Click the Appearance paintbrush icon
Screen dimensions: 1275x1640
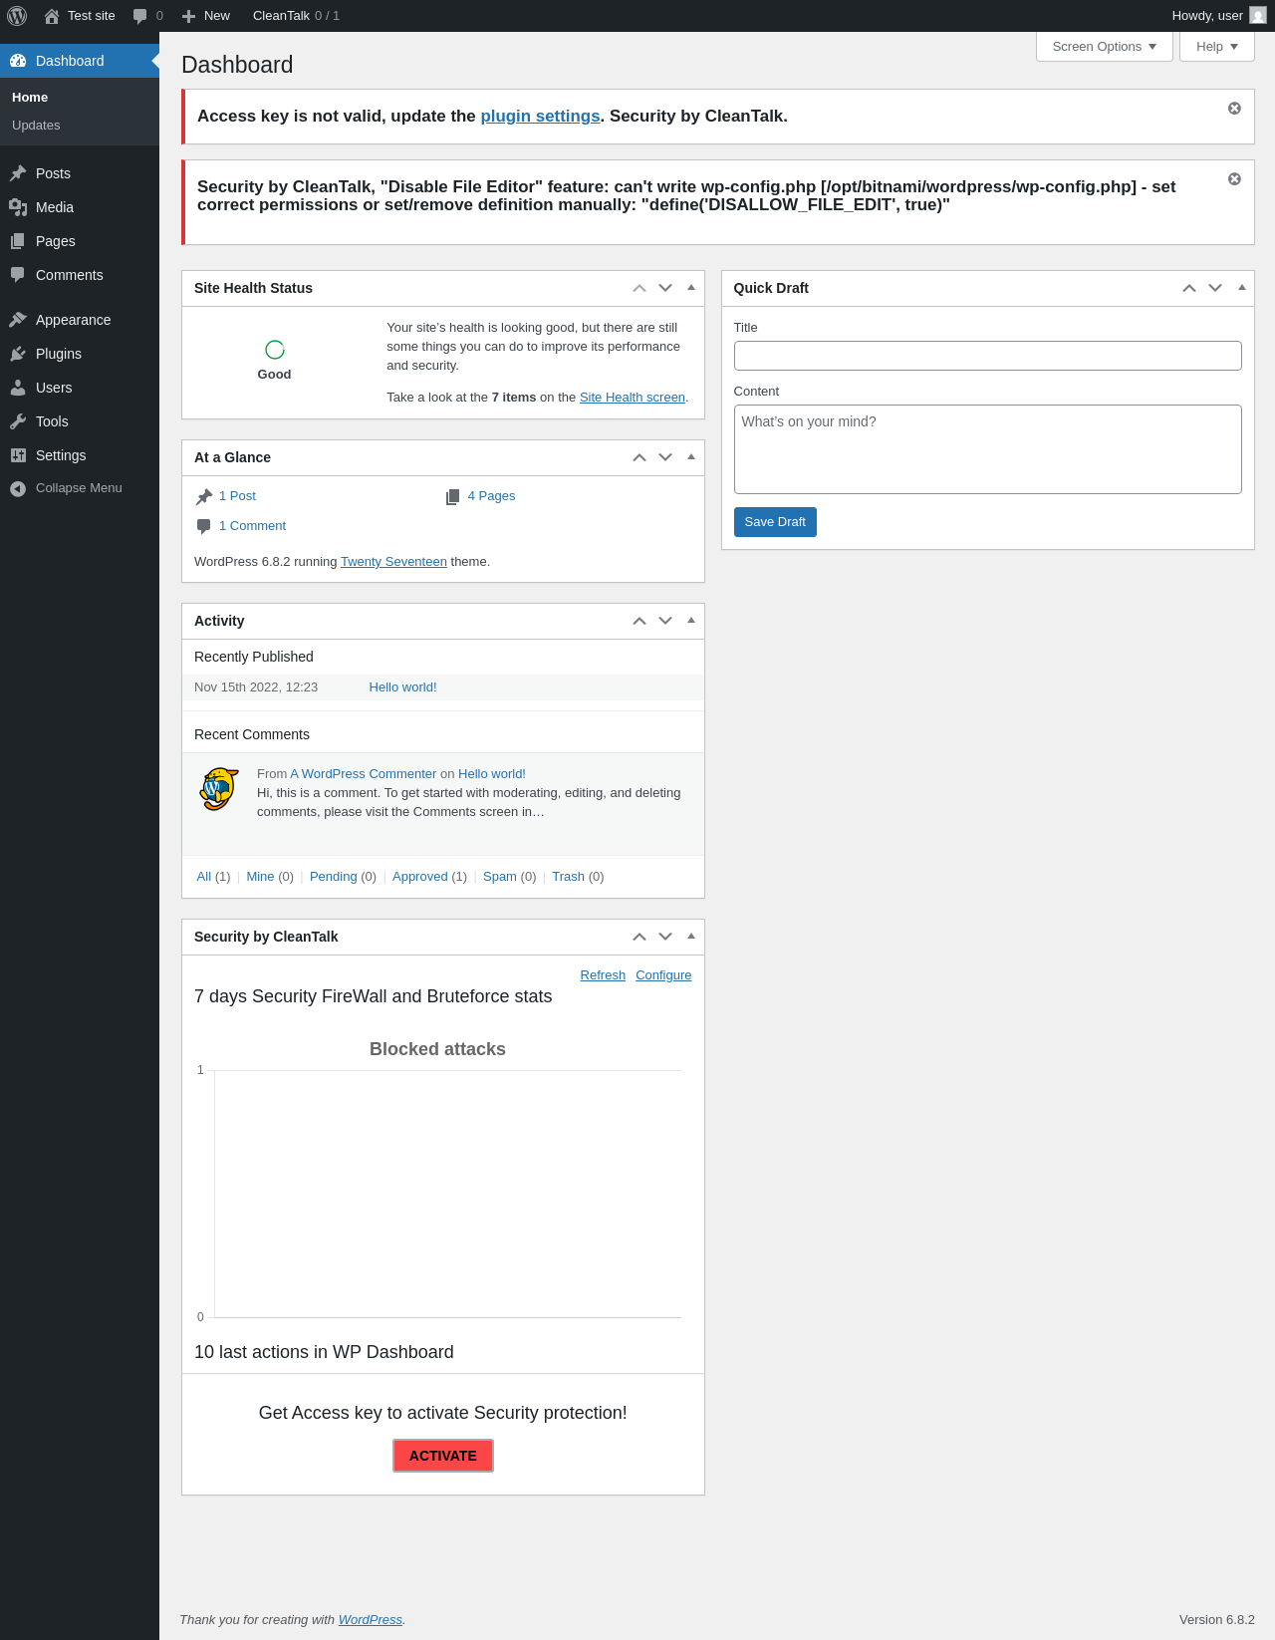pos(18,320)
